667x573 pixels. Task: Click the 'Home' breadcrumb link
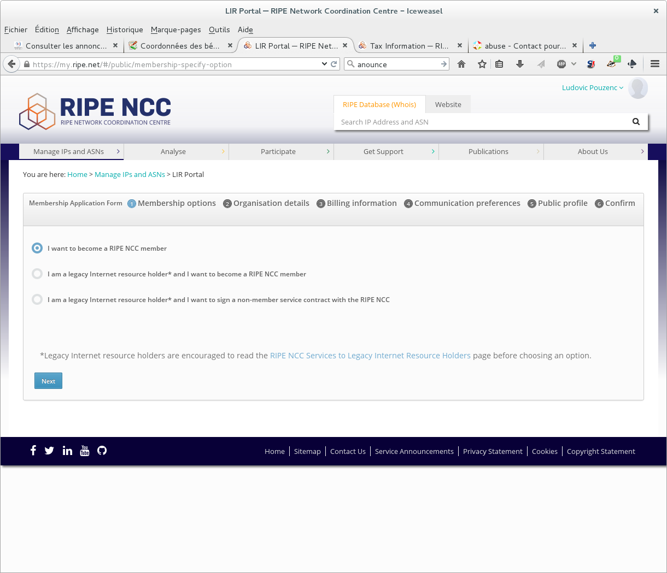coord(77,174)
